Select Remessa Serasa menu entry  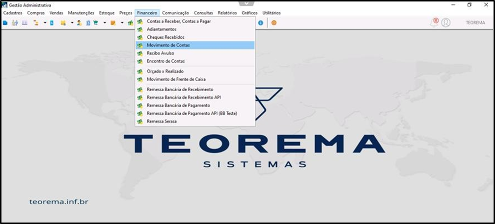point(195,121)
